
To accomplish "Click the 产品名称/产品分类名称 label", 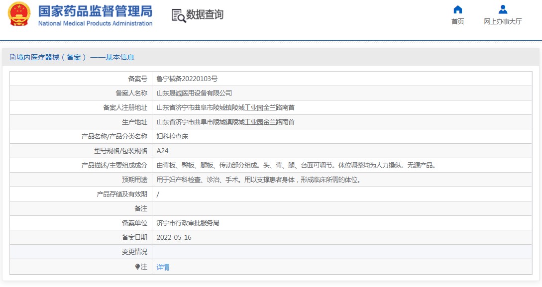I will (x=114, y=136).
